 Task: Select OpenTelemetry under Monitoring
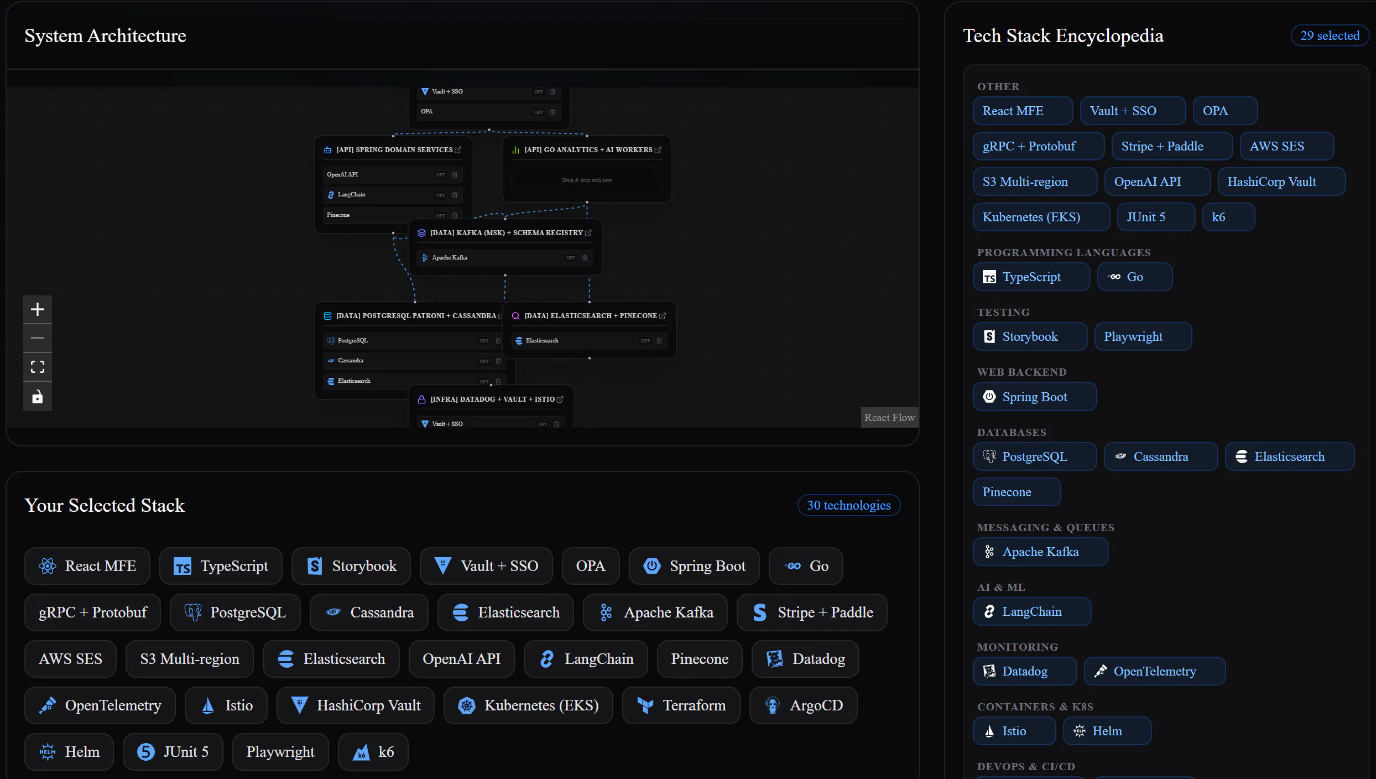click(x=1155, y=671)
